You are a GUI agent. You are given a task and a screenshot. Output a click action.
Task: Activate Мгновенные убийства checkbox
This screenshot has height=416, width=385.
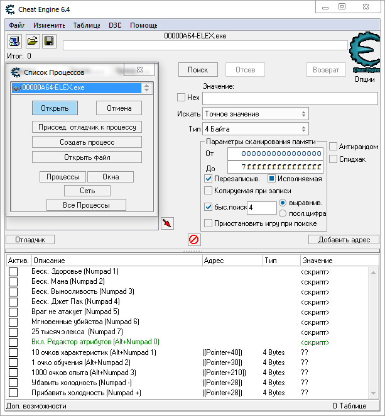[x=13, y=322]
